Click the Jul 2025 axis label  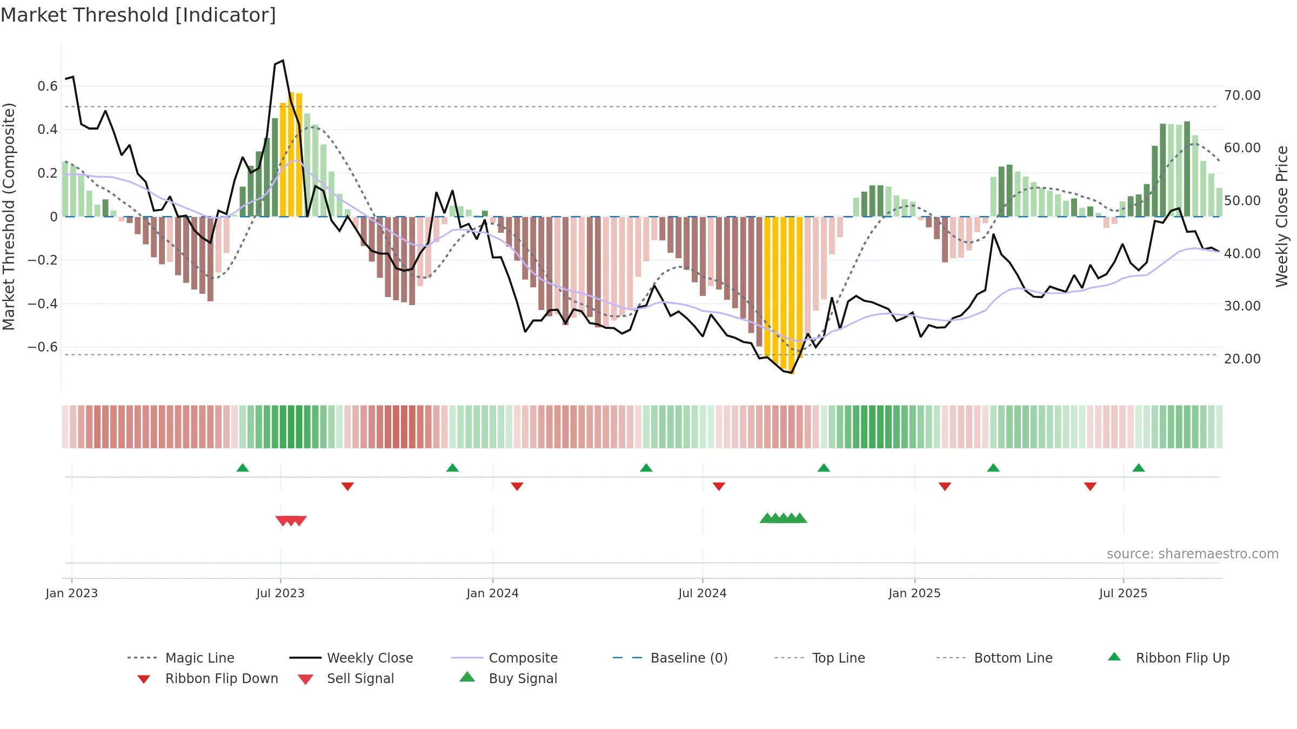click(x=1124, y=593)
